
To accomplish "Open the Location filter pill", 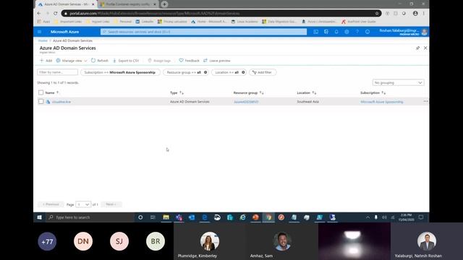I will tap(226, 72).
